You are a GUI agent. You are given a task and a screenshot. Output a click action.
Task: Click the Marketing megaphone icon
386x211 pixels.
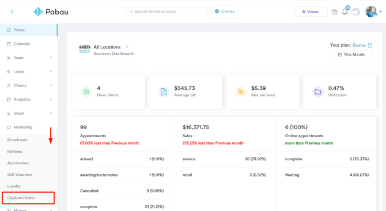9,127
